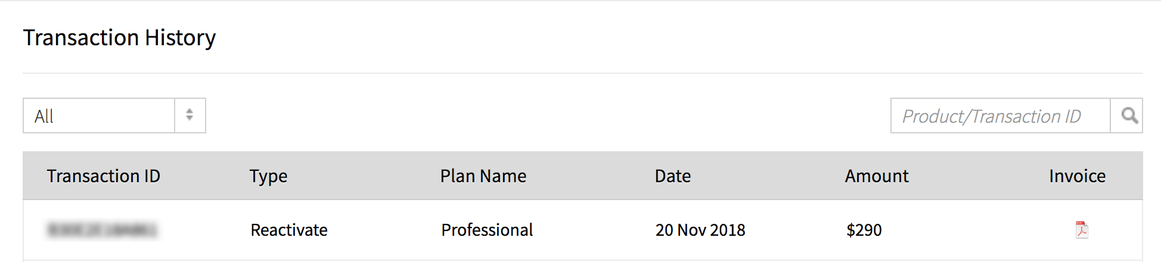Focus the Product/Transaction ID search field

pyautogui.click(x=1000, y=116)
